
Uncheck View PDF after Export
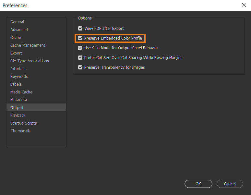pos(80,29)
